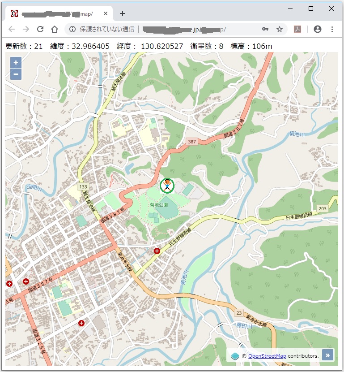344x372 pixels.
Task: Collapse the map attribution with the arrow button
Action: coord(327,355)
